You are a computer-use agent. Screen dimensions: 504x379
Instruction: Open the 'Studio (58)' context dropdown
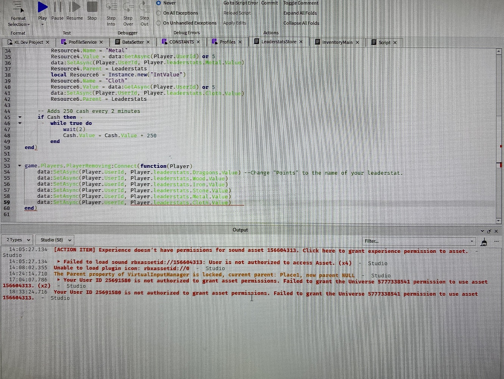55,240
